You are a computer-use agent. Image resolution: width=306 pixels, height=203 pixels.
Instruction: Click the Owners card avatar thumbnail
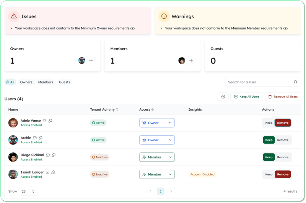tap(82, 61)
